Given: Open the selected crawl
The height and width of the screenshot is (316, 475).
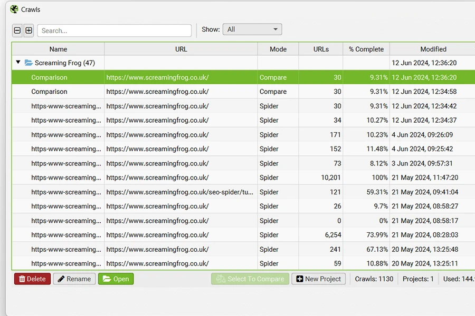Looking at the screenshot, I should (x=116, y=279).
